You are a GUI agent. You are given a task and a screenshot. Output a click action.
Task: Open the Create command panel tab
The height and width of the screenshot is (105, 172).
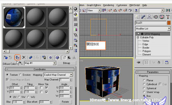137,17
